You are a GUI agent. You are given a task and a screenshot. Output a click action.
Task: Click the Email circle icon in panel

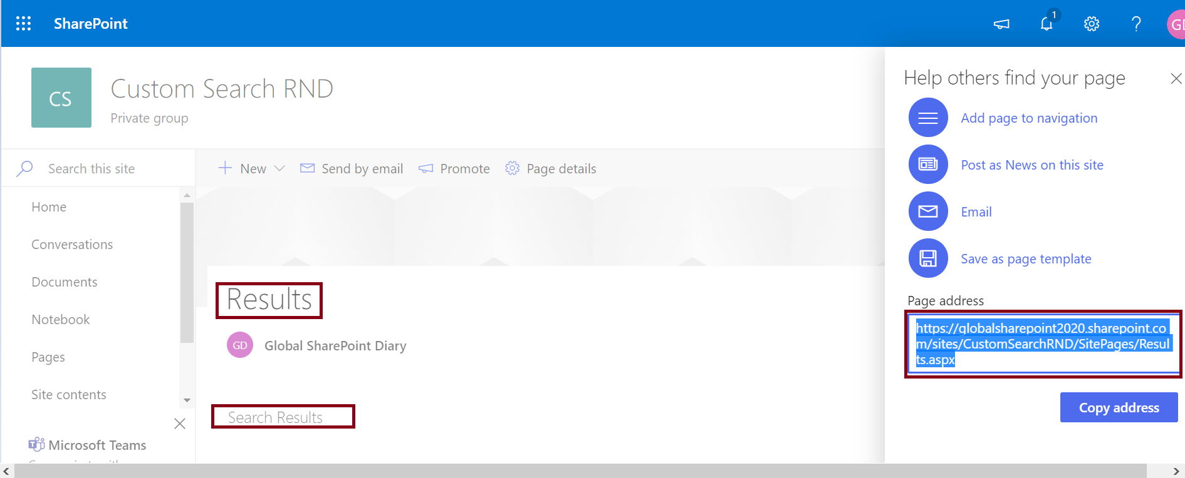pyautogui.click(x=928, y=211)
